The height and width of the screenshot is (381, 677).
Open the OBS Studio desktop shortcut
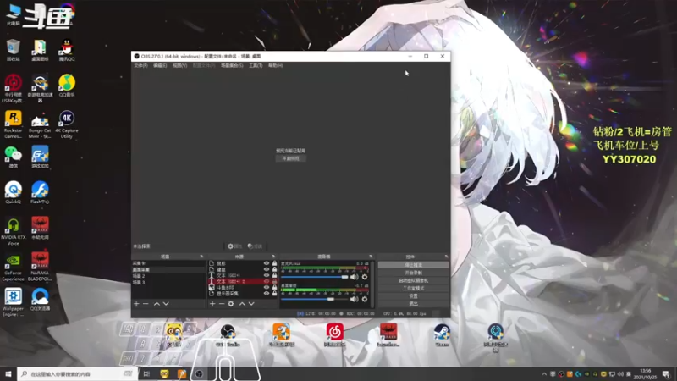pyautogui.click(x=228, y=335)
